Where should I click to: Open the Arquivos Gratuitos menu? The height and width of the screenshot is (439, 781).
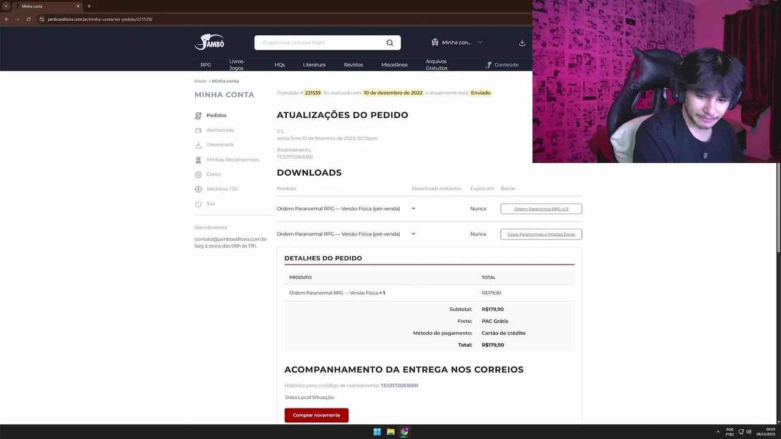(437, 65)
